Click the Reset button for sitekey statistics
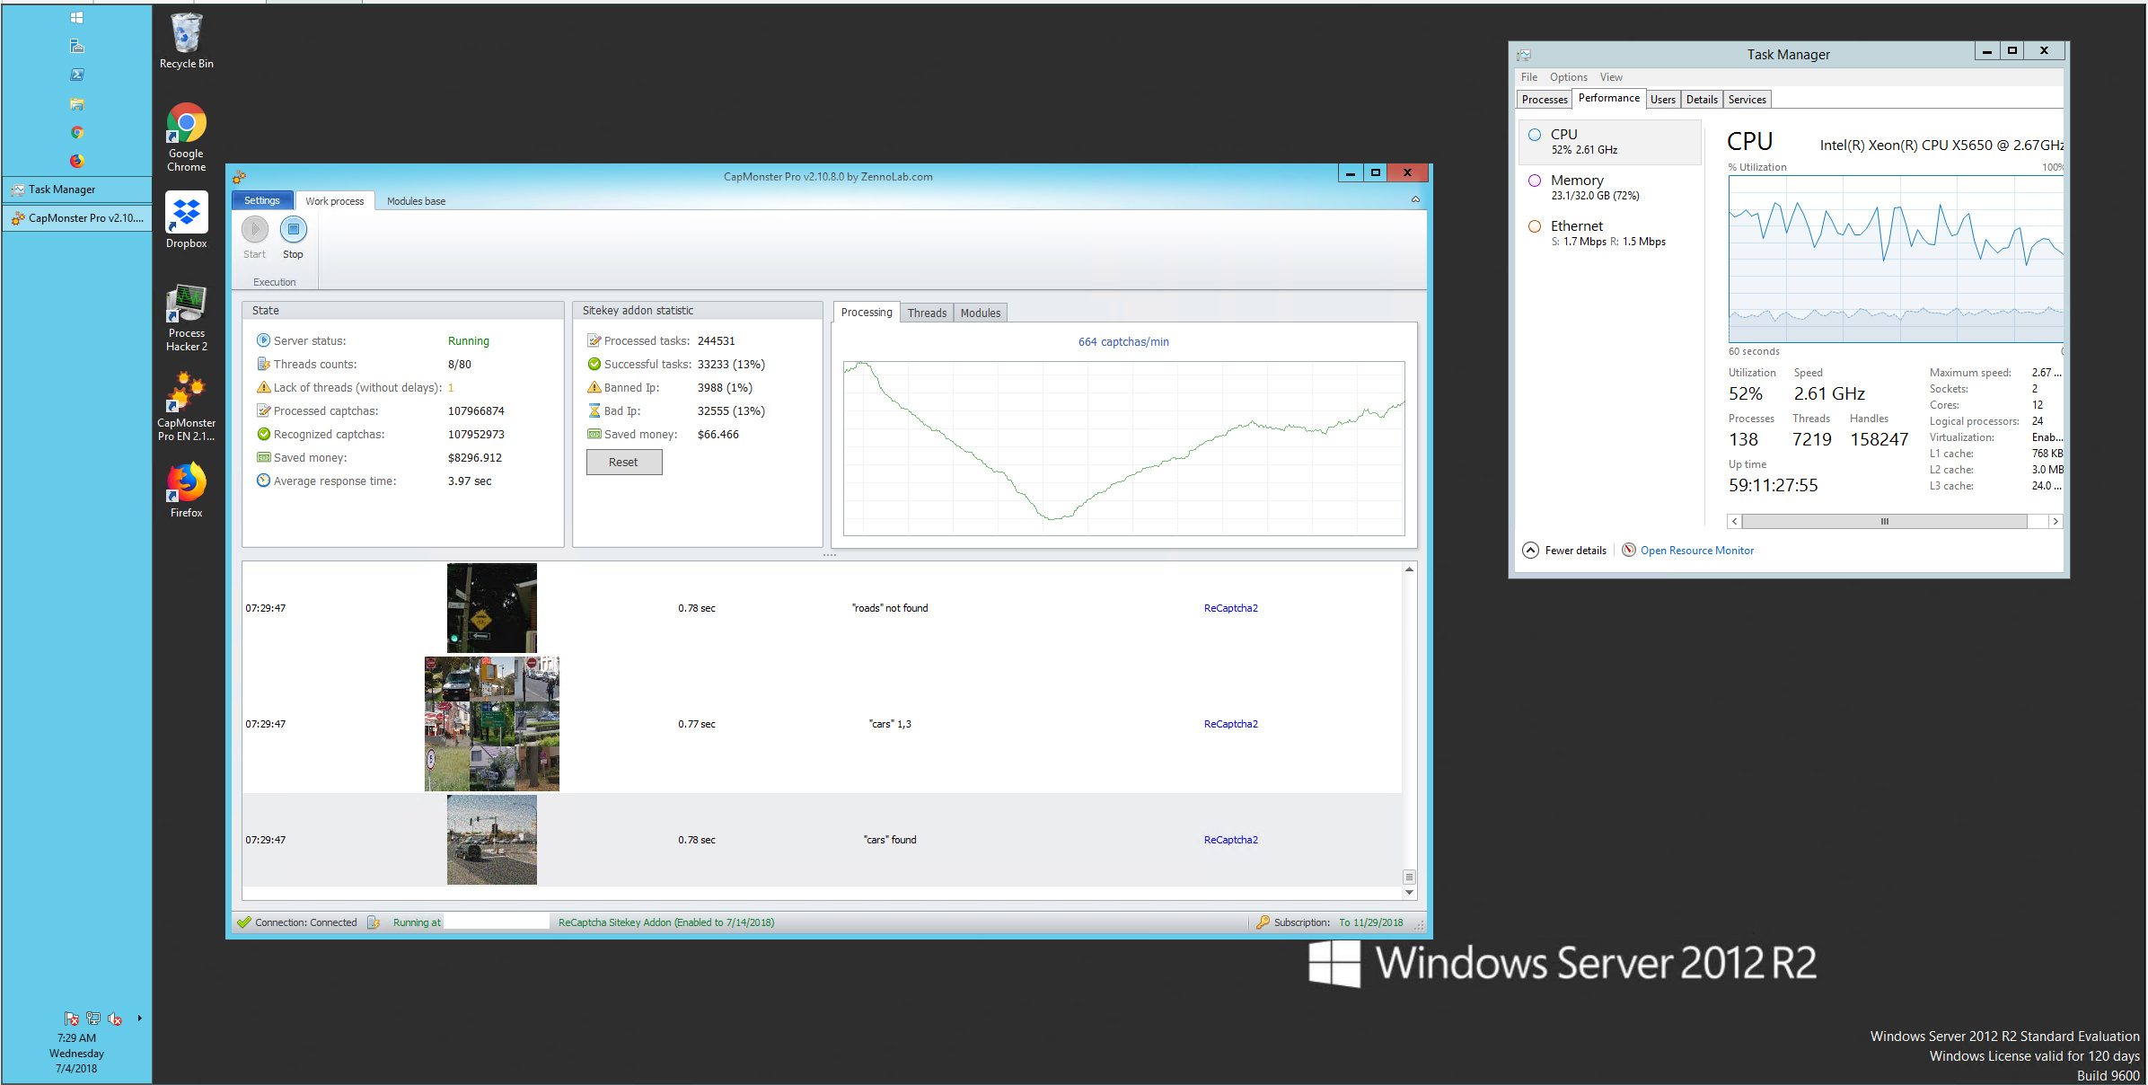The width and height of the screenshot is (2148, 1085). click(624, 462)
